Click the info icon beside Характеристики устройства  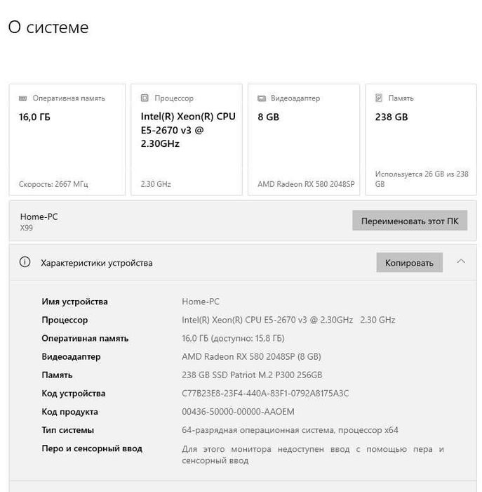(x=25, y=262)
